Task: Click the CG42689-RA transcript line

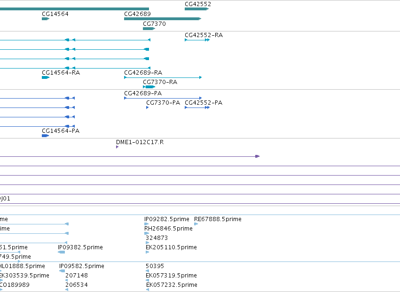Action: coord(163,77)
